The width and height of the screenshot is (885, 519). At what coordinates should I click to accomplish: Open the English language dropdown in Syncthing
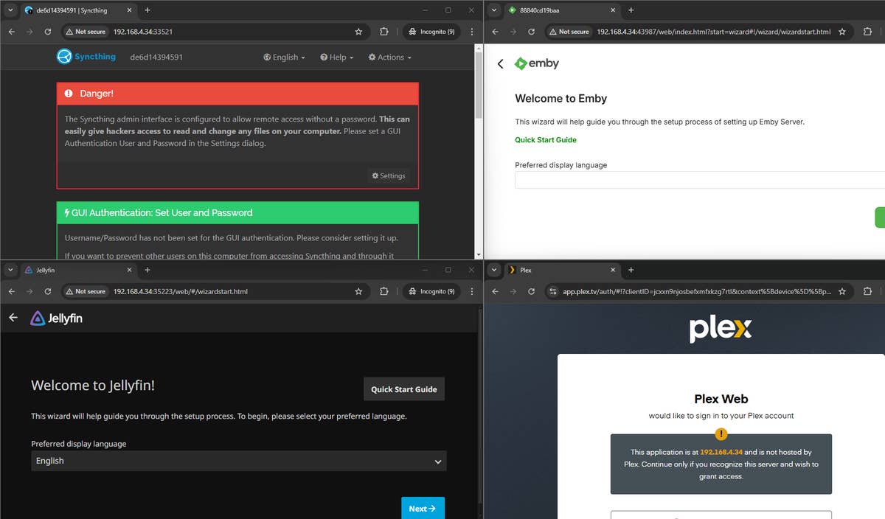(284, 58)
